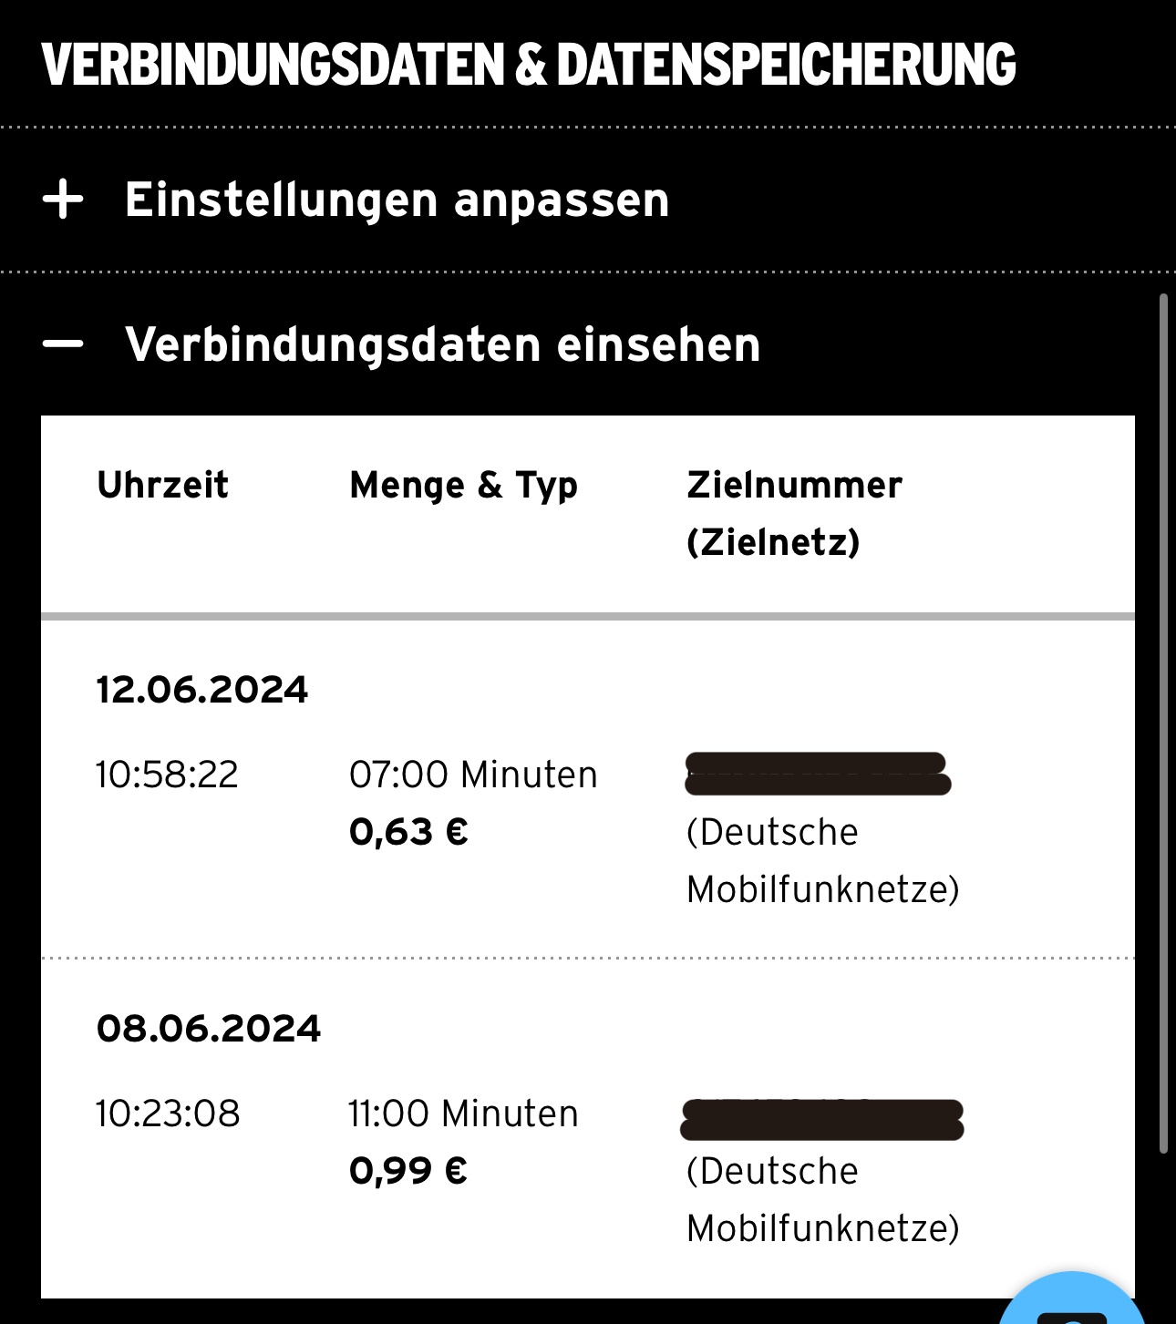The width and height of the screenshot is (1176, 1324).
Task: Click the Uhrzeit column header
Action: click(162, 485)
